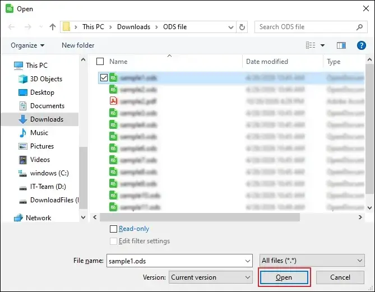This screenshot has width=375, height=292.
Task: Show the preview pane
Action: [341, 45]
